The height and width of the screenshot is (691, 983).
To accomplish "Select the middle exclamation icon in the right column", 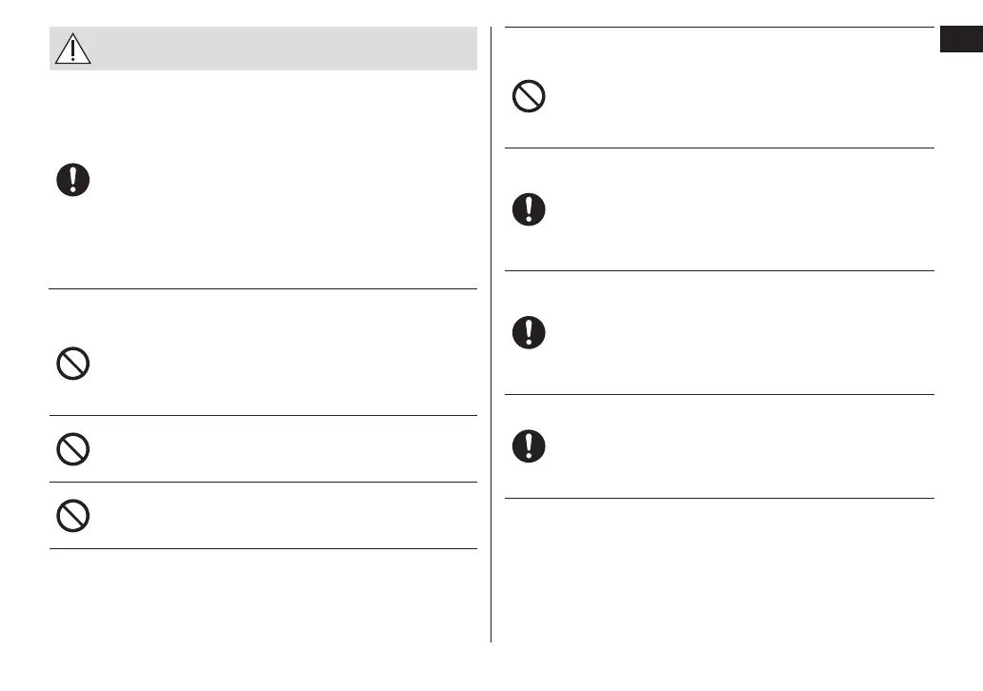I will 529,332.
